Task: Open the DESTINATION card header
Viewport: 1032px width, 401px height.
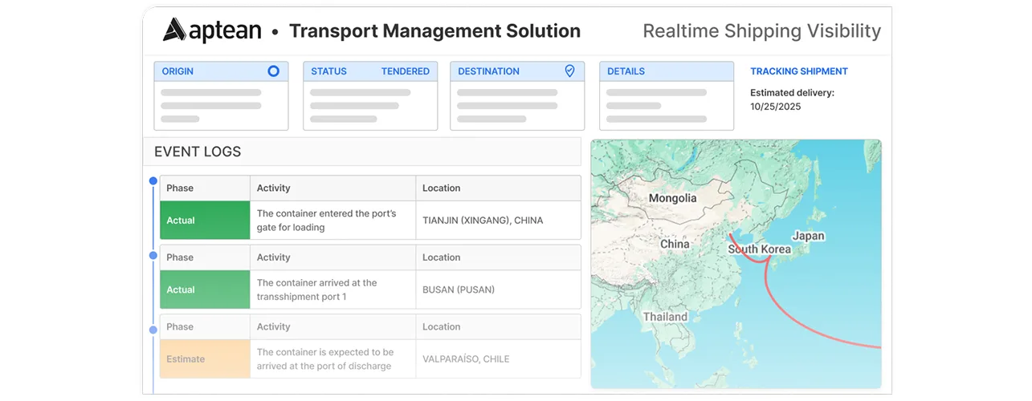Action: 517,71
